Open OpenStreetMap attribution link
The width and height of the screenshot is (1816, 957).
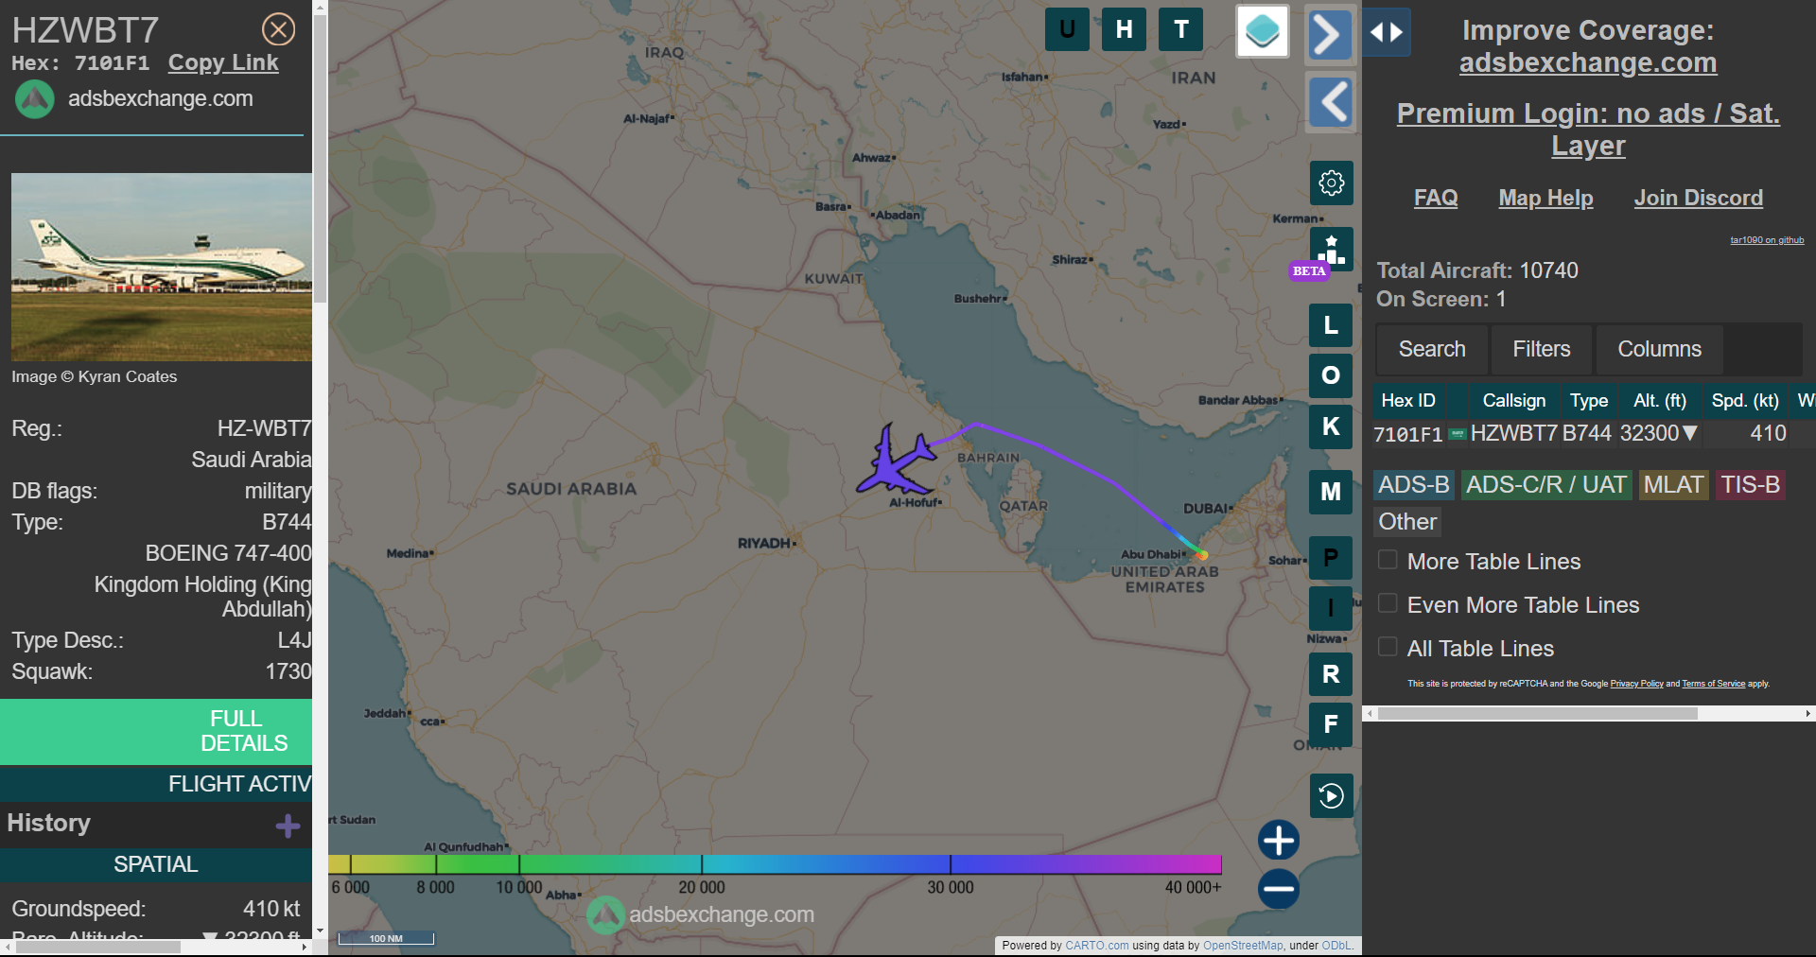[1243, 946]
